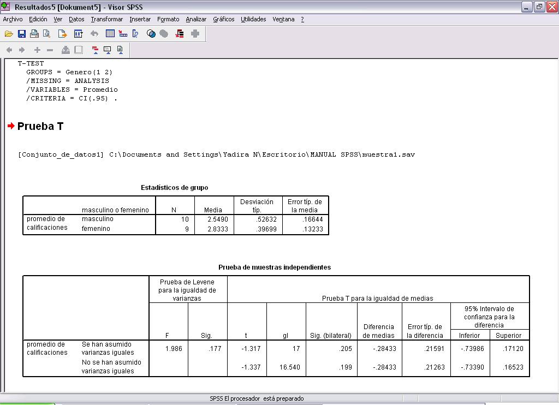Click the undo arrow icon
The width and height of the screenshot is (559, 405).
(x=94, y=34)
